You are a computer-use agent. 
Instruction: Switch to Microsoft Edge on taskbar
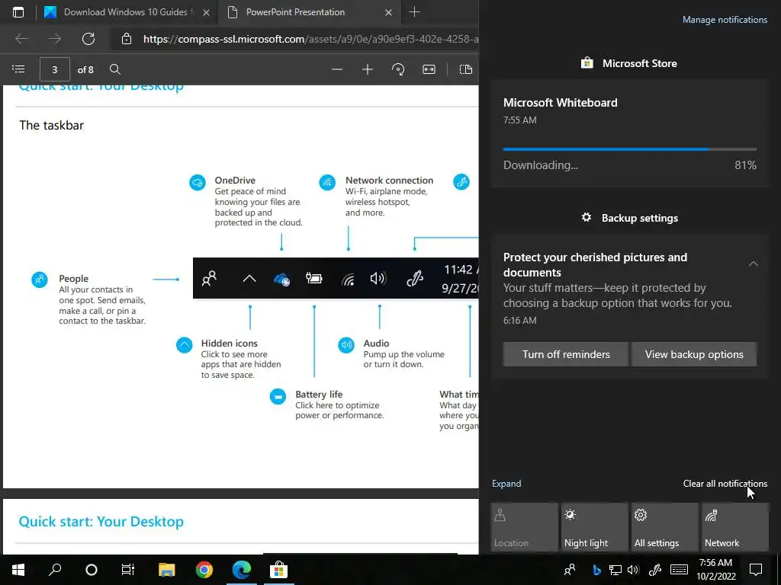242,570
